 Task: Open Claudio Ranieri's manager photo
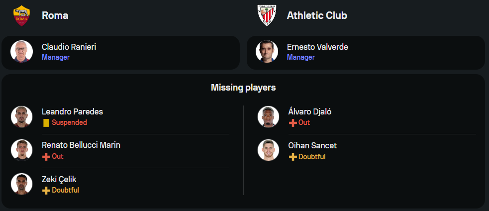click(x=21, y=52)
